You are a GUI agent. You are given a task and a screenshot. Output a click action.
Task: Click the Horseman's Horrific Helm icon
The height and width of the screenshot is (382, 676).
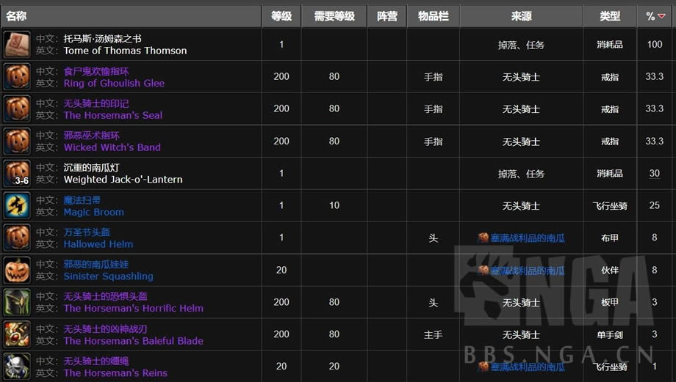click(x=17, y=303)
